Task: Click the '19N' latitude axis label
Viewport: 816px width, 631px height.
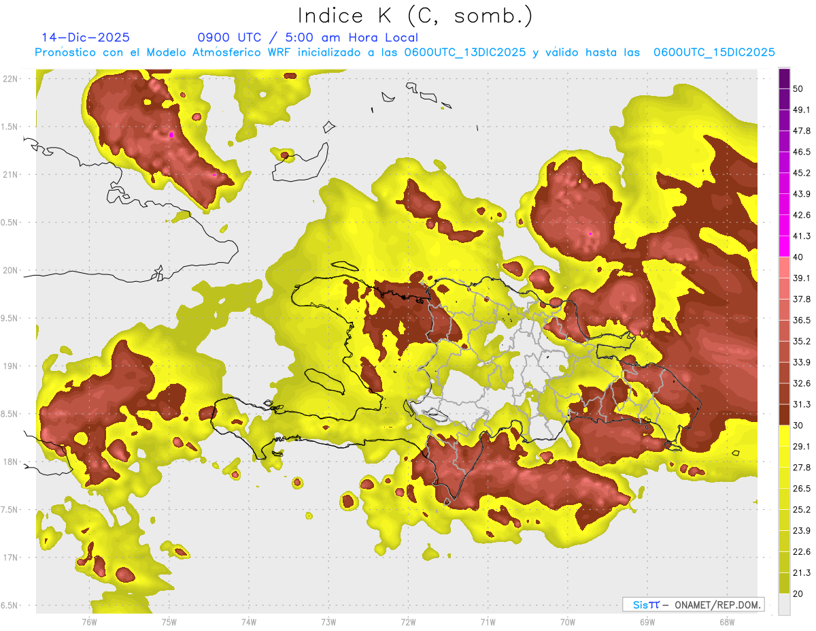Action: pos(10,366)
